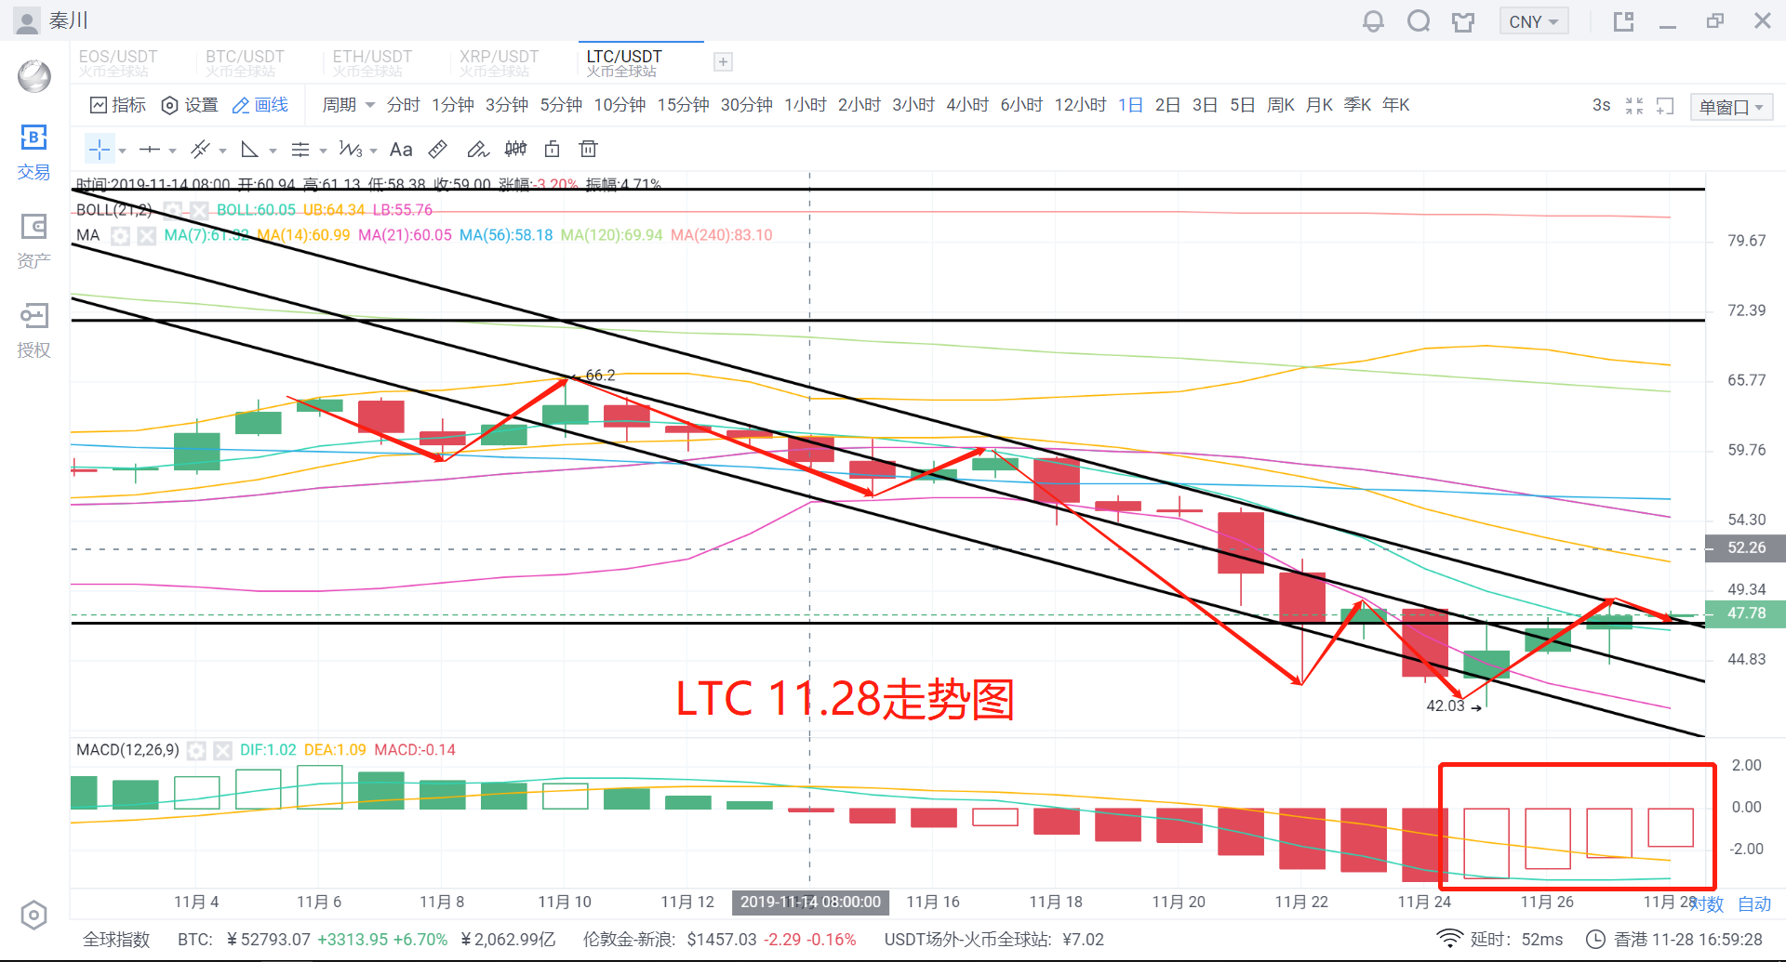Select the 4小时 period

click(967, 105)
